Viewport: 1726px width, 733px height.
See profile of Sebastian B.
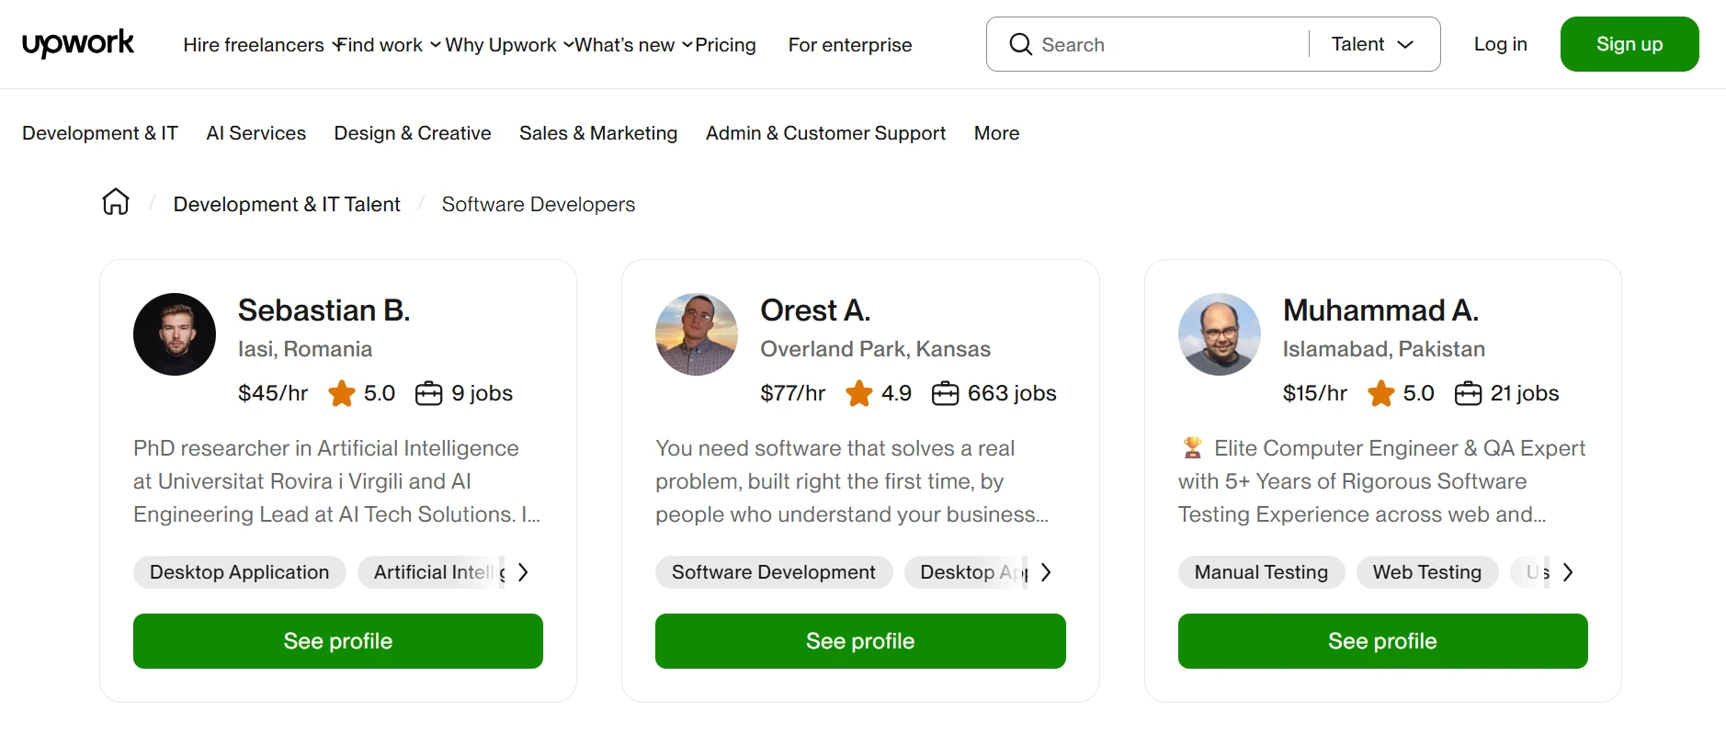338,641
